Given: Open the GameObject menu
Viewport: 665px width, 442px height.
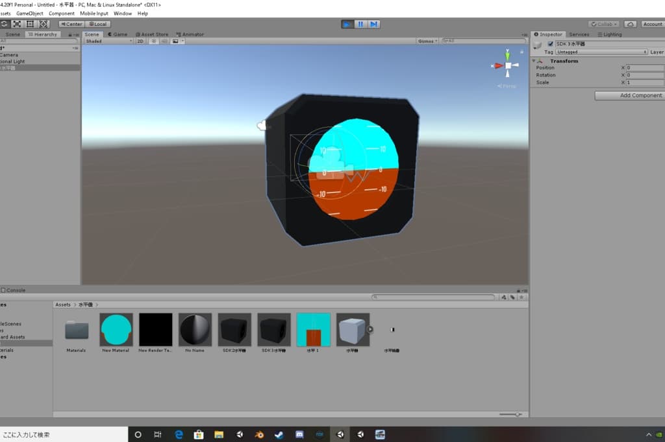Looking at the screenshot, I should pyautogui.click(x=30, y=14).
